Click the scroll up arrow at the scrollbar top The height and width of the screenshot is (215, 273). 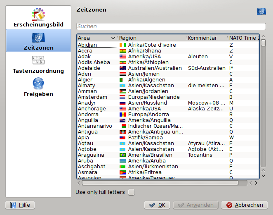pos(264,36)
